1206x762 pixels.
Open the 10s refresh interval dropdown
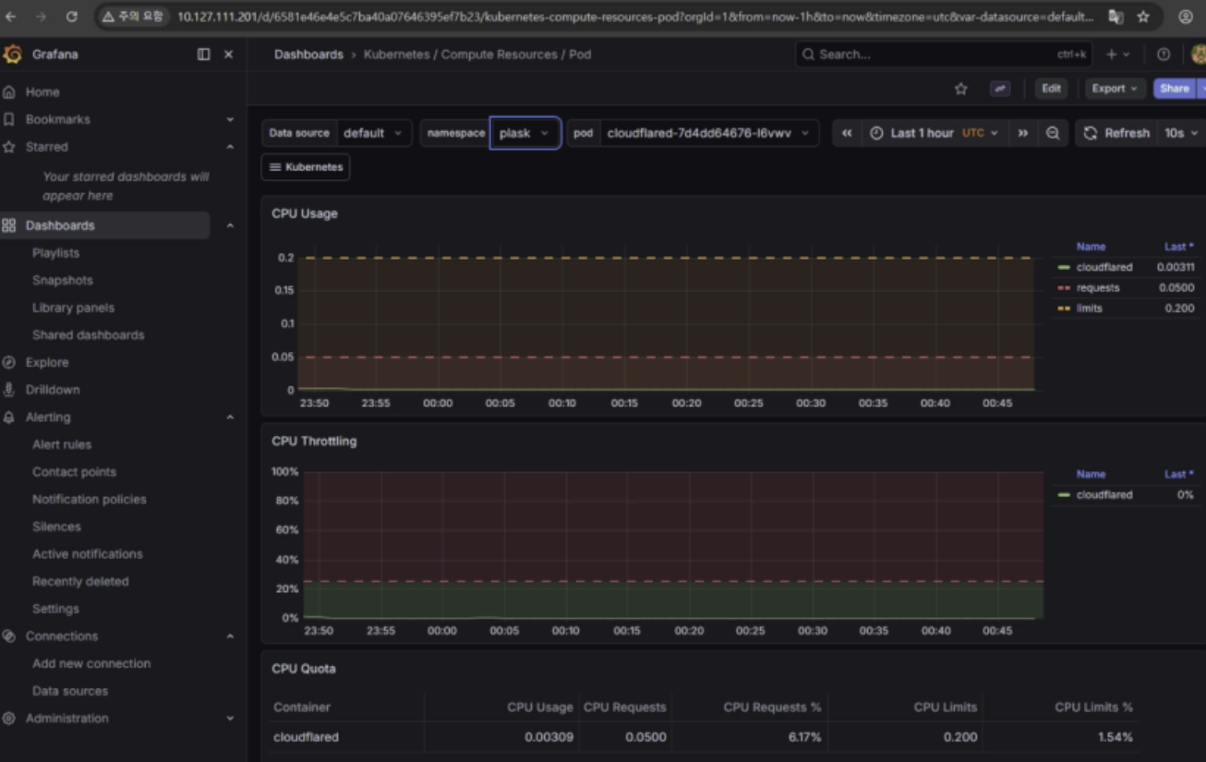click(1180, 133)
